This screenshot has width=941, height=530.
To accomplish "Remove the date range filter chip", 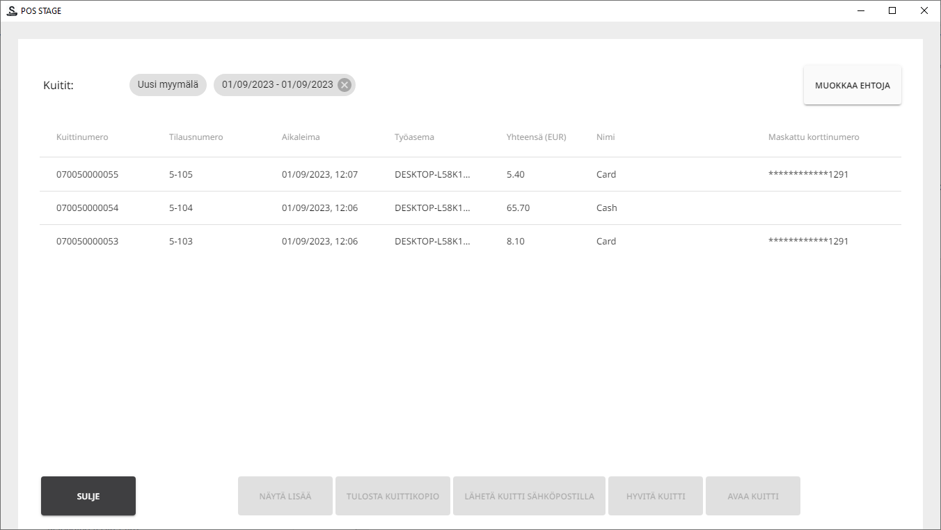I will click(x=344, y=85).
